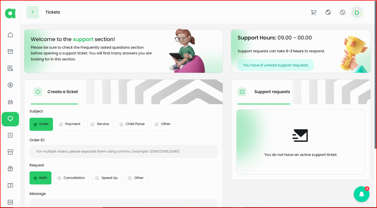Switch to the Support requests tab
Viewport: 377px width, 208px height.
[264, 92]
